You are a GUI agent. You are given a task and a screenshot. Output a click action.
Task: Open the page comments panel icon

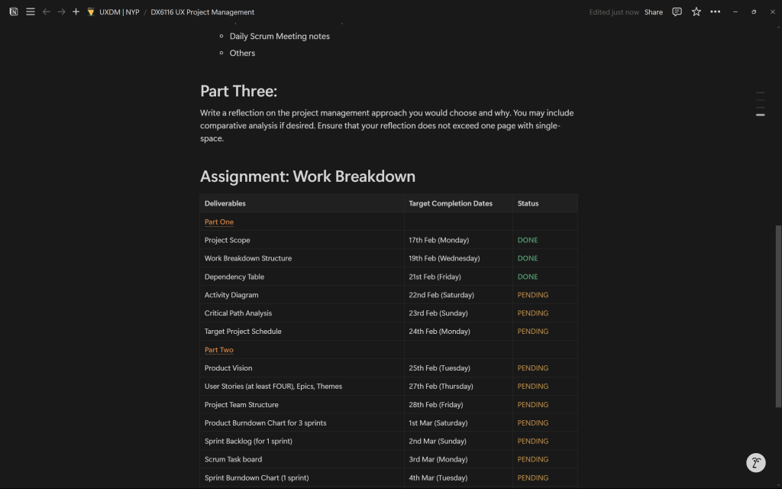677,12
